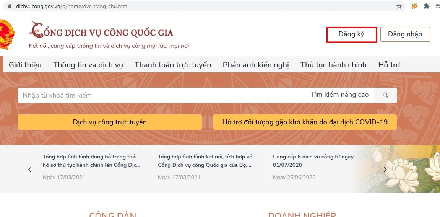Click the previous news arrow

tap(30, 170)
